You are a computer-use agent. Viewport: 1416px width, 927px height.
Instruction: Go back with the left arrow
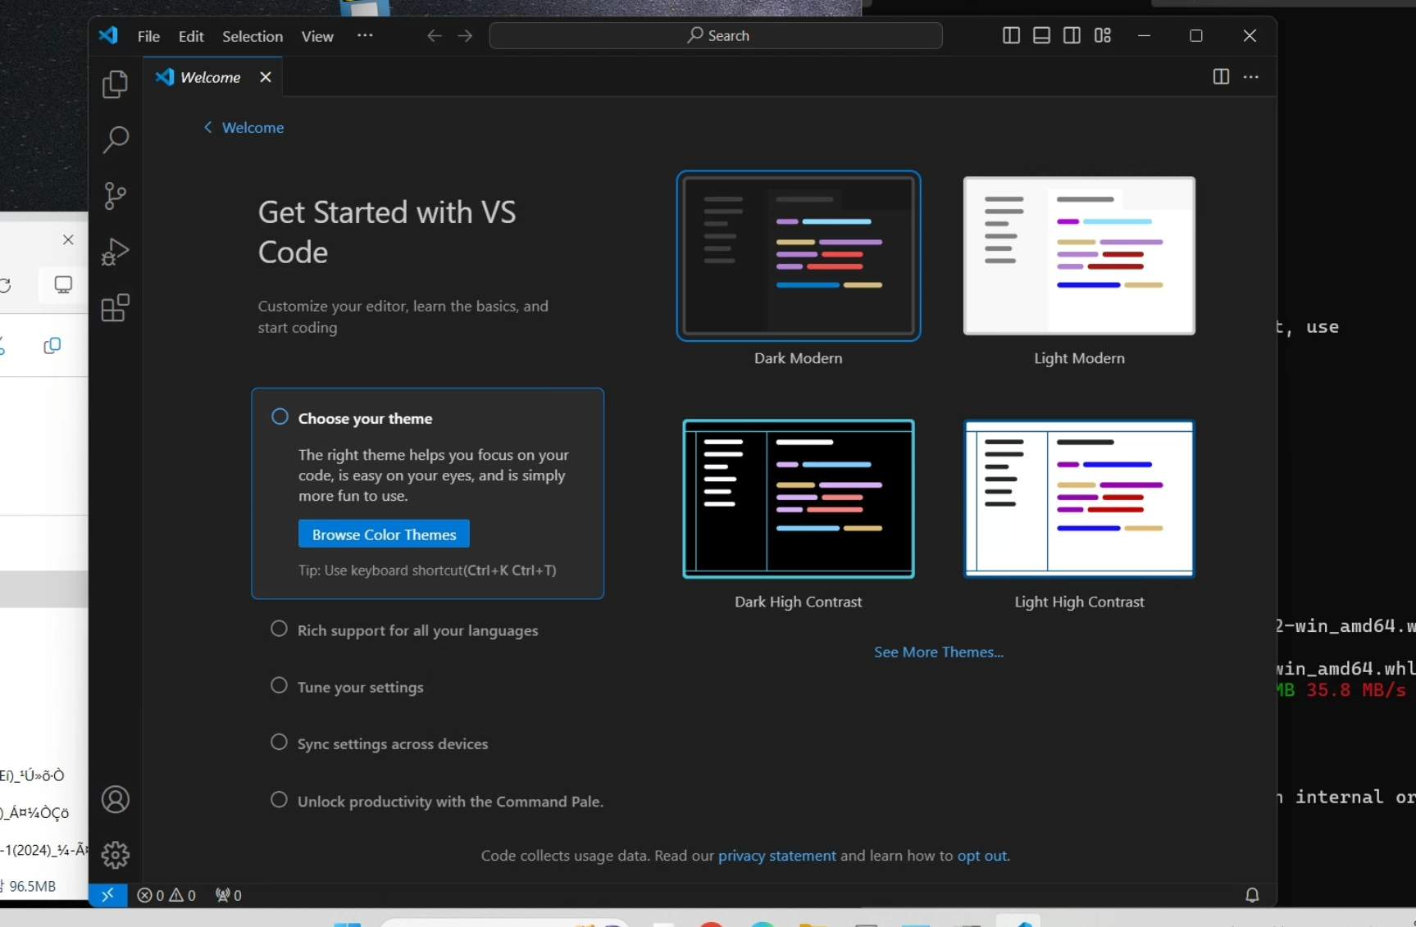click(x=434, y=35)
